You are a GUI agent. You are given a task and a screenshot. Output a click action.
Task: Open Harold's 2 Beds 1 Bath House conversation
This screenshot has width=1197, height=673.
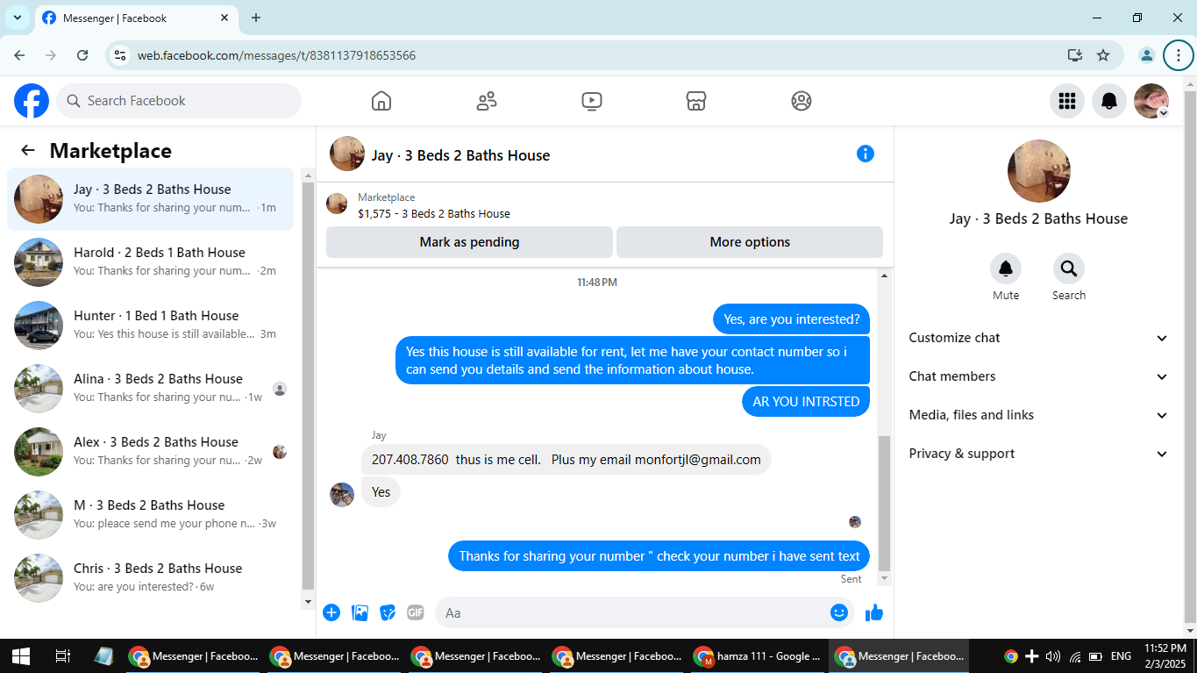click(x=150, y=262)
